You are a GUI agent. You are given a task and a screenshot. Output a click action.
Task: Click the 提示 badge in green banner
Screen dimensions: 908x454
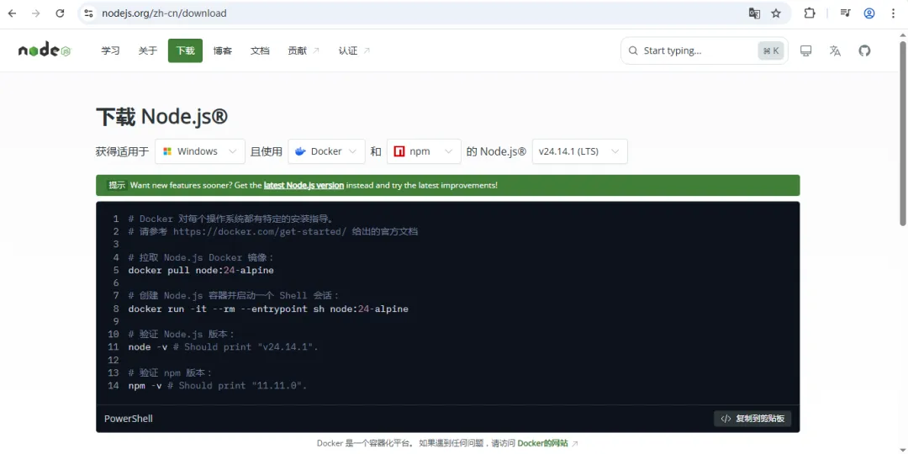point(117,185)
